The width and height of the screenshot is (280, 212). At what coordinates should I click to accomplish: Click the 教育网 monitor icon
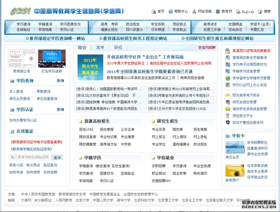coord(218,12)
